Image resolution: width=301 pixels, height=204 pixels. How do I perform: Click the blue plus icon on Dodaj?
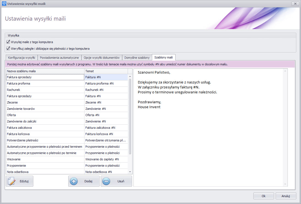pos(74,181)
